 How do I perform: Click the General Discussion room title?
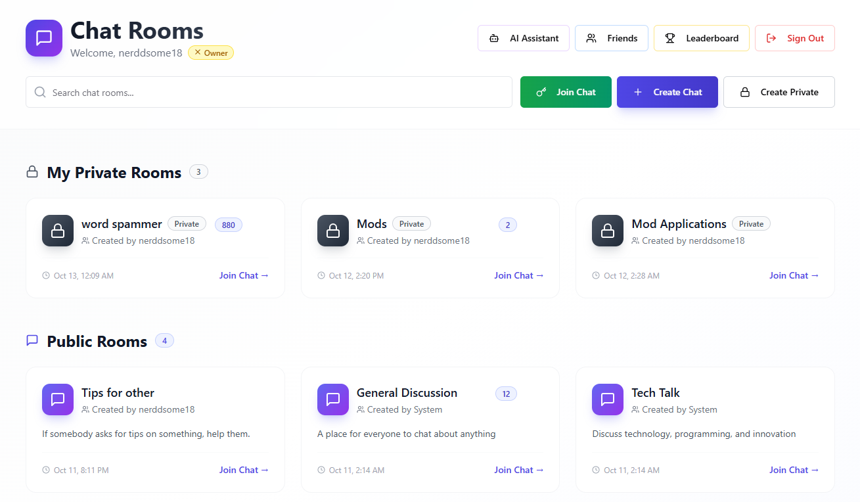point(407,393)
